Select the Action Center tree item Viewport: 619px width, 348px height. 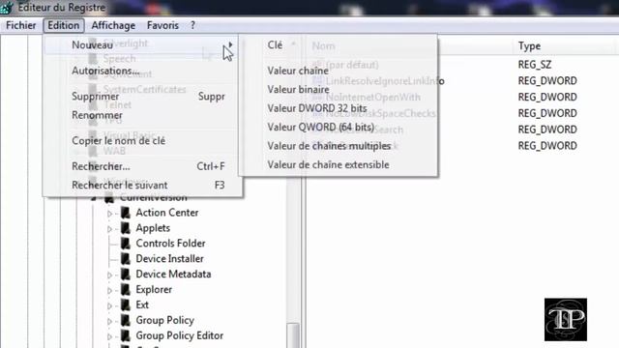coord(167,213)
